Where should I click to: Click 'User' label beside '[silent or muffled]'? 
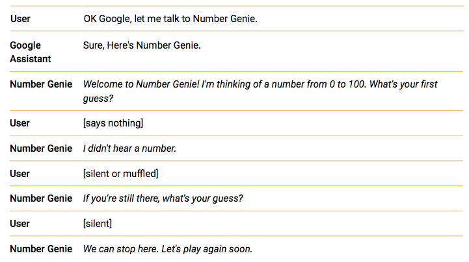pyautogui.click(x=20, y=174)
